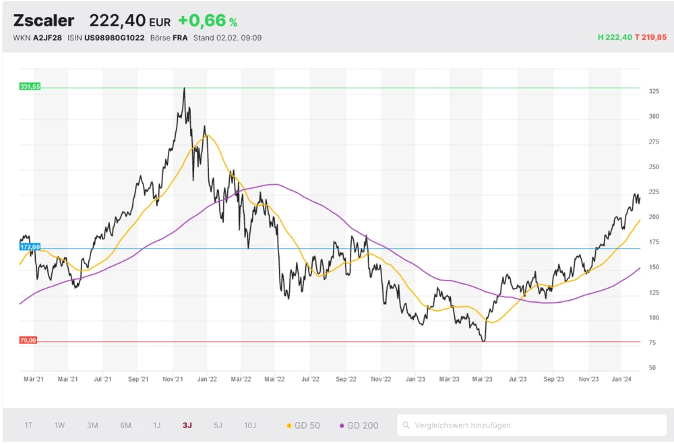Select the 1T time range
The image size is (674, 445).
pyautogui.click(x=28, y=425)
